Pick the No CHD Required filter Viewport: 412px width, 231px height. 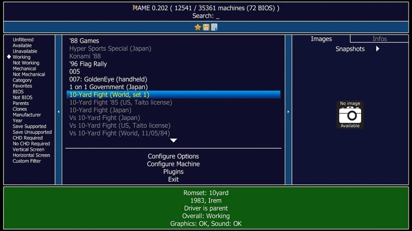(x=31, y=144)
